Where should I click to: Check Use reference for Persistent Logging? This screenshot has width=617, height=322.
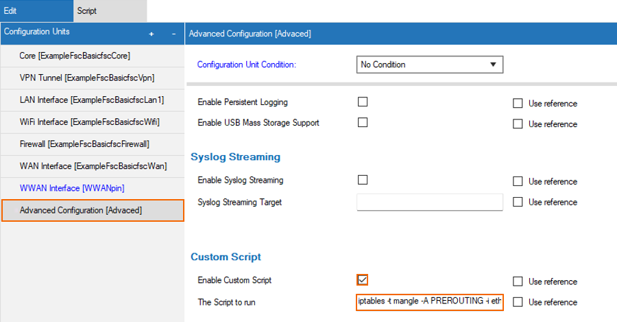click(x=518, y=103)
